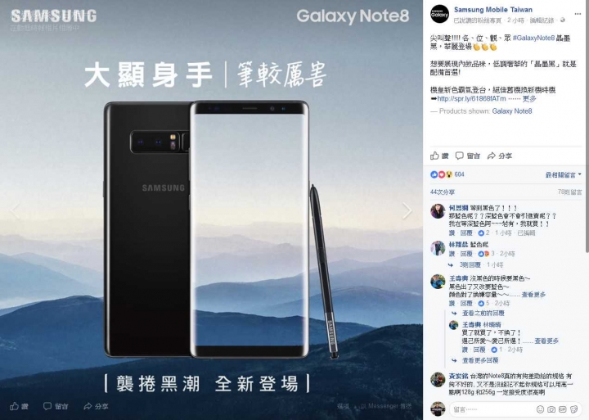Viewport: 589px width, 420px height.
Task: Click the #GalaxyNote8 hashtag
Action: coord(533,38)
